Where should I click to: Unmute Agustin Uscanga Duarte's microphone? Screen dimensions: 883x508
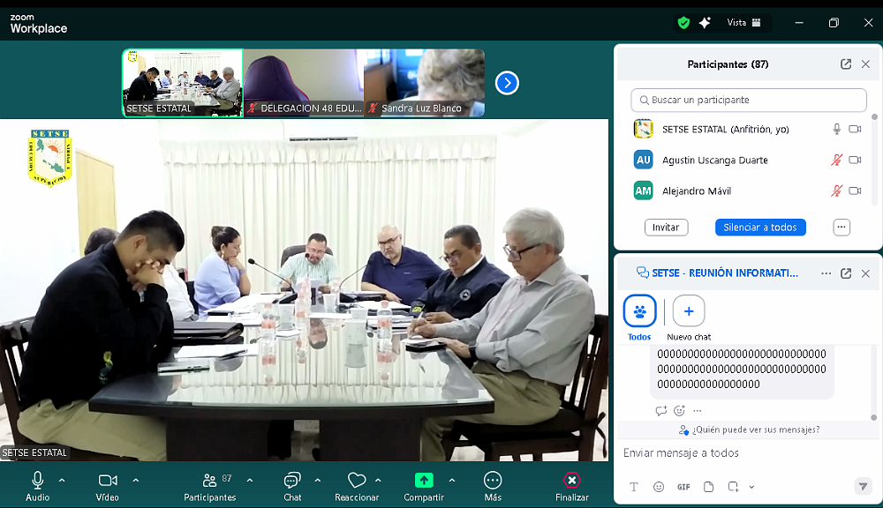[836, 161]
